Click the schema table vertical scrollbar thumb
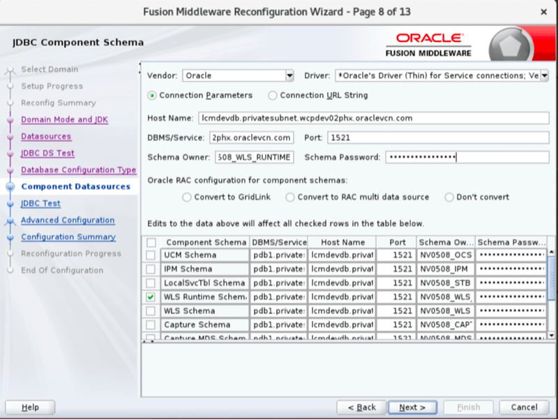Screen dimensions: 558x419 (551, 278)
